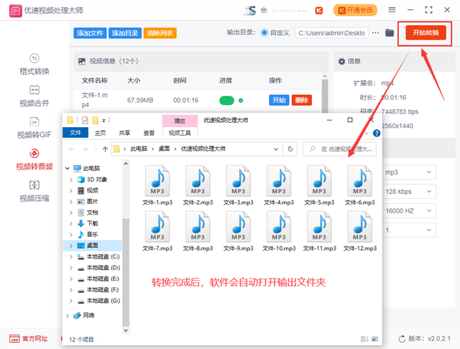Select the 视频转音频 sidebar tool
Screen dimensions: 460x349
(x=34, y=159)
